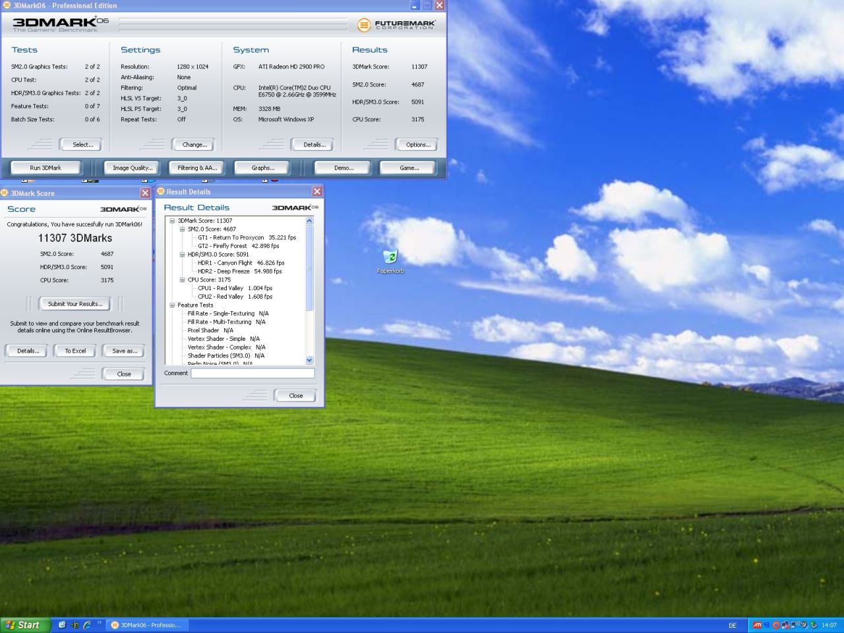Viewport: 844px width, 633px height.
Task: Click Select... under Tests
Action: pos(82,144)
